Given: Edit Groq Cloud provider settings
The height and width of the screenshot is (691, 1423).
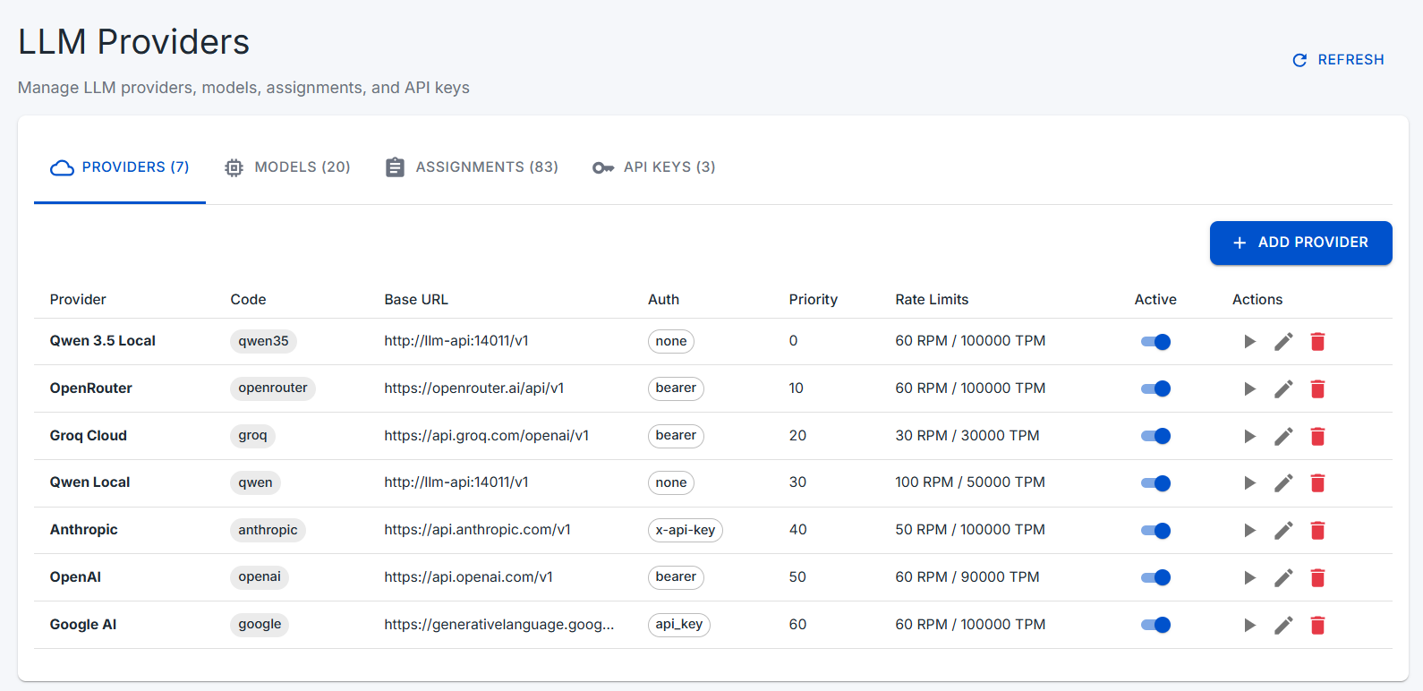Looking at the screenshot, I should (1283, 436).
